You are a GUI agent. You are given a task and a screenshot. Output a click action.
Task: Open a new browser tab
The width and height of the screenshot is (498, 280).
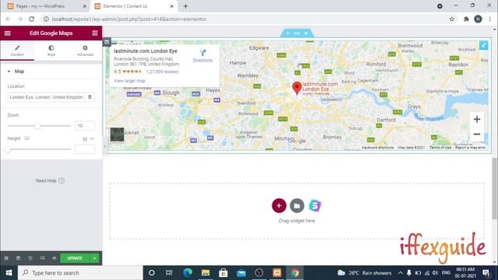click(185, 6)
